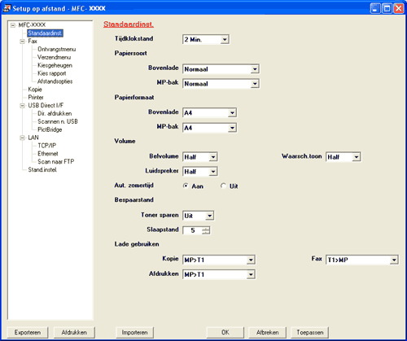Adjust the Slaapstand spinner arrows
The width and height of the screenshot is (407, 341).
(x=206, y=230)
